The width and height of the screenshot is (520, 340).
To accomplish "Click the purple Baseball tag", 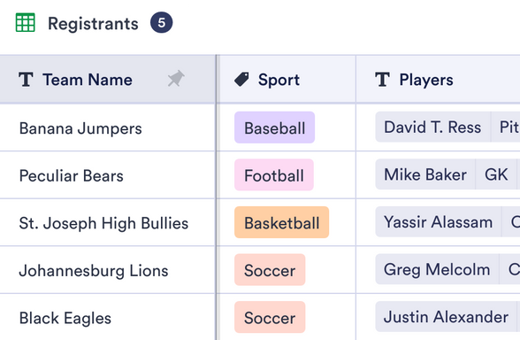I will pos(274,127).
